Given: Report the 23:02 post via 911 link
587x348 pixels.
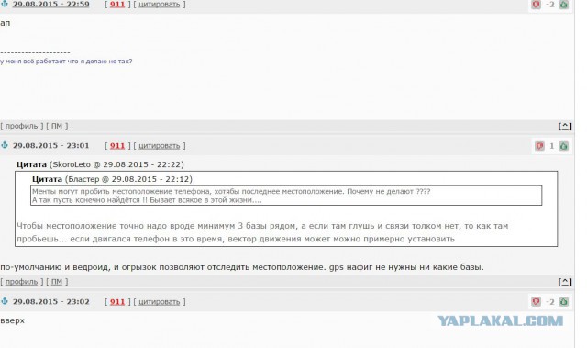Looking at the screenshot, I should pos(117,301).
